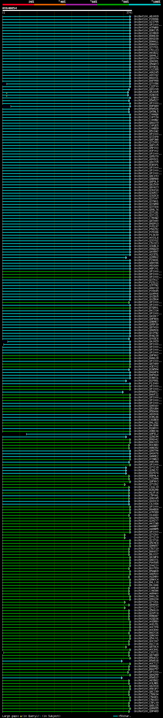The width and height of the screenshot is (163, 718).
Task: Click the white query sequence bar
Action: point(67,11)
